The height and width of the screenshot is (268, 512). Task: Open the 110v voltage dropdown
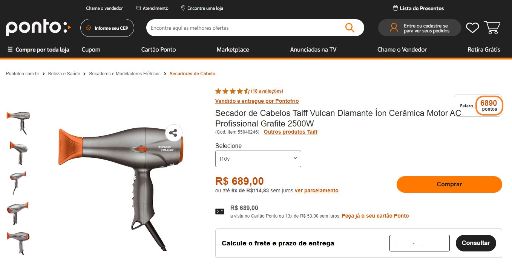(x=258, y=159)
